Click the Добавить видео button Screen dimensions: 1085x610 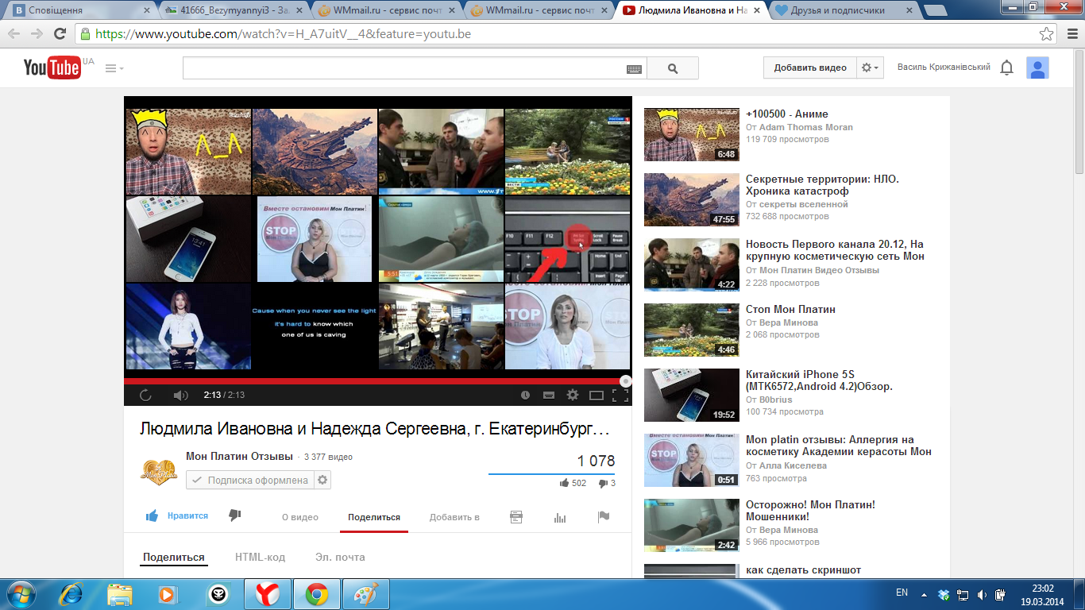click(x=810, y=68)
